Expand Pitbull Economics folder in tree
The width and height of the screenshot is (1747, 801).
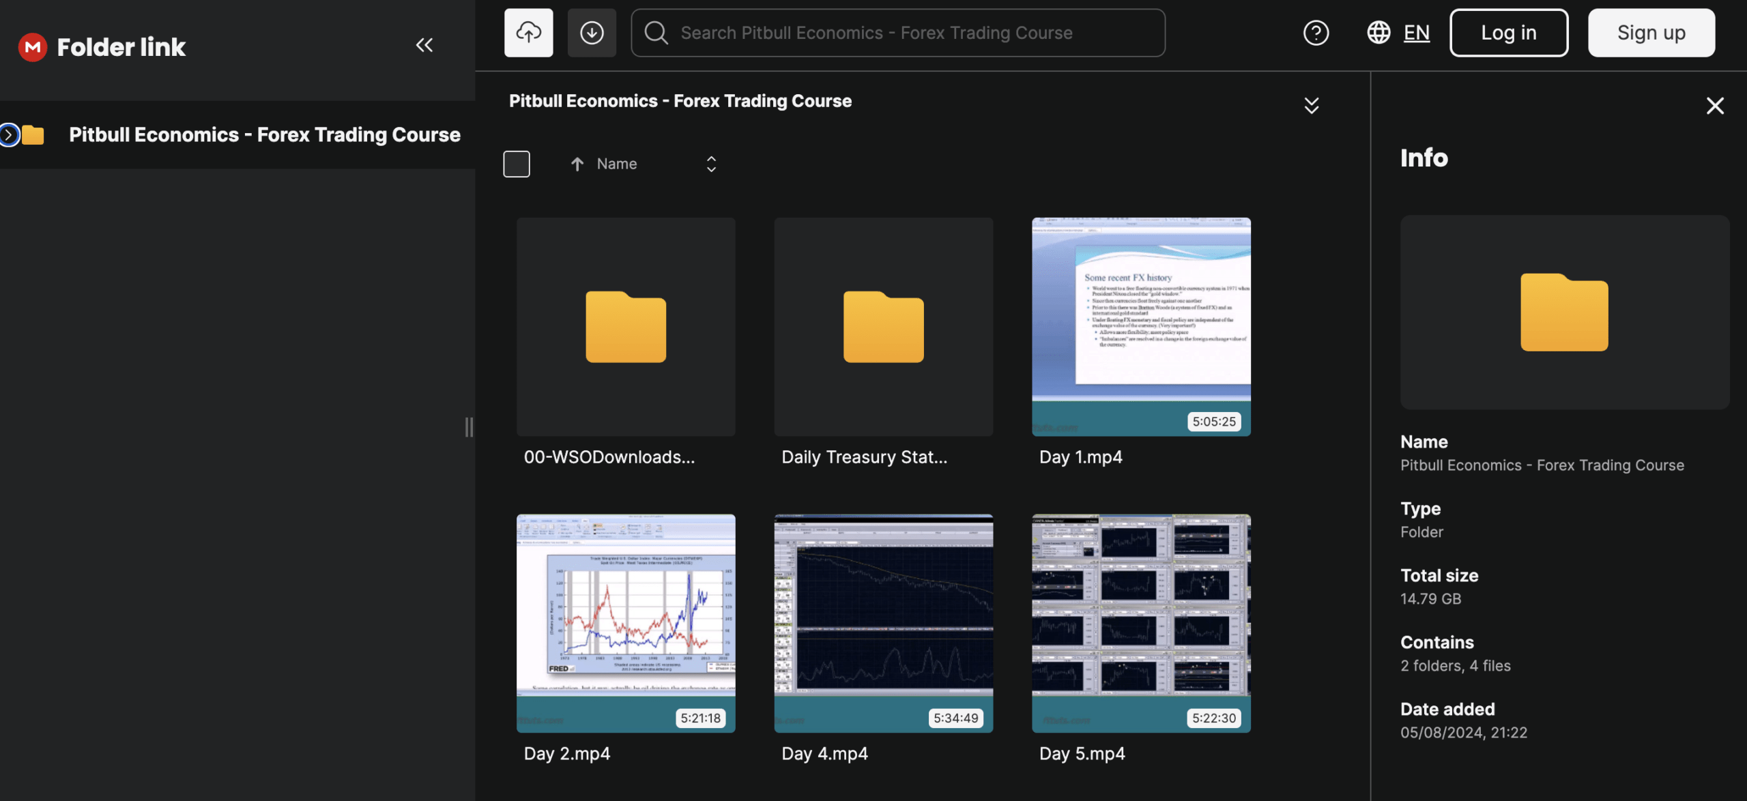point(8,135)
